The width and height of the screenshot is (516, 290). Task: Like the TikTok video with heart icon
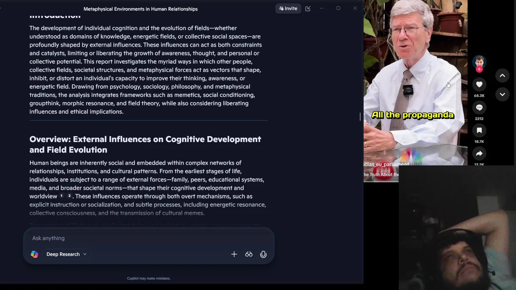point(479,84)
